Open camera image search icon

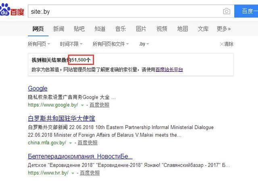coord(227,11)
